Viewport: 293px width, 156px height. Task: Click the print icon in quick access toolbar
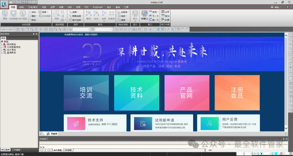(27, 2)
